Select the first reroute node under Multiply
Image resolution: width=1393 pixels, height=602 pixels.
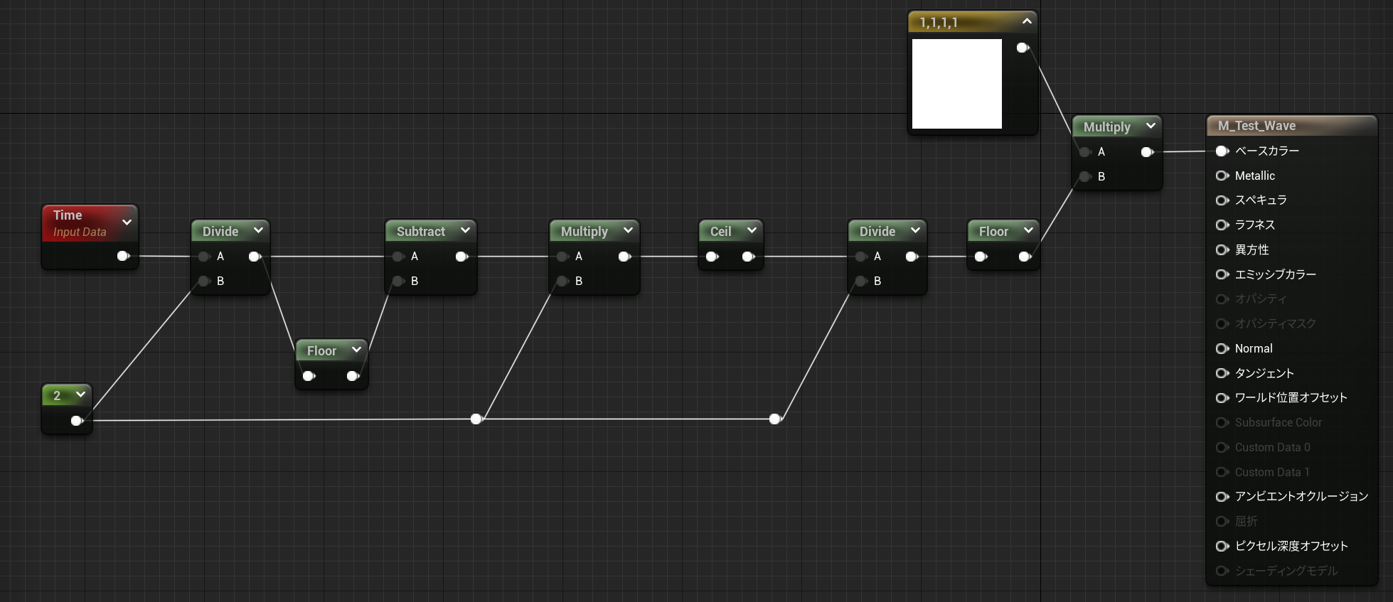pos(476,419)
